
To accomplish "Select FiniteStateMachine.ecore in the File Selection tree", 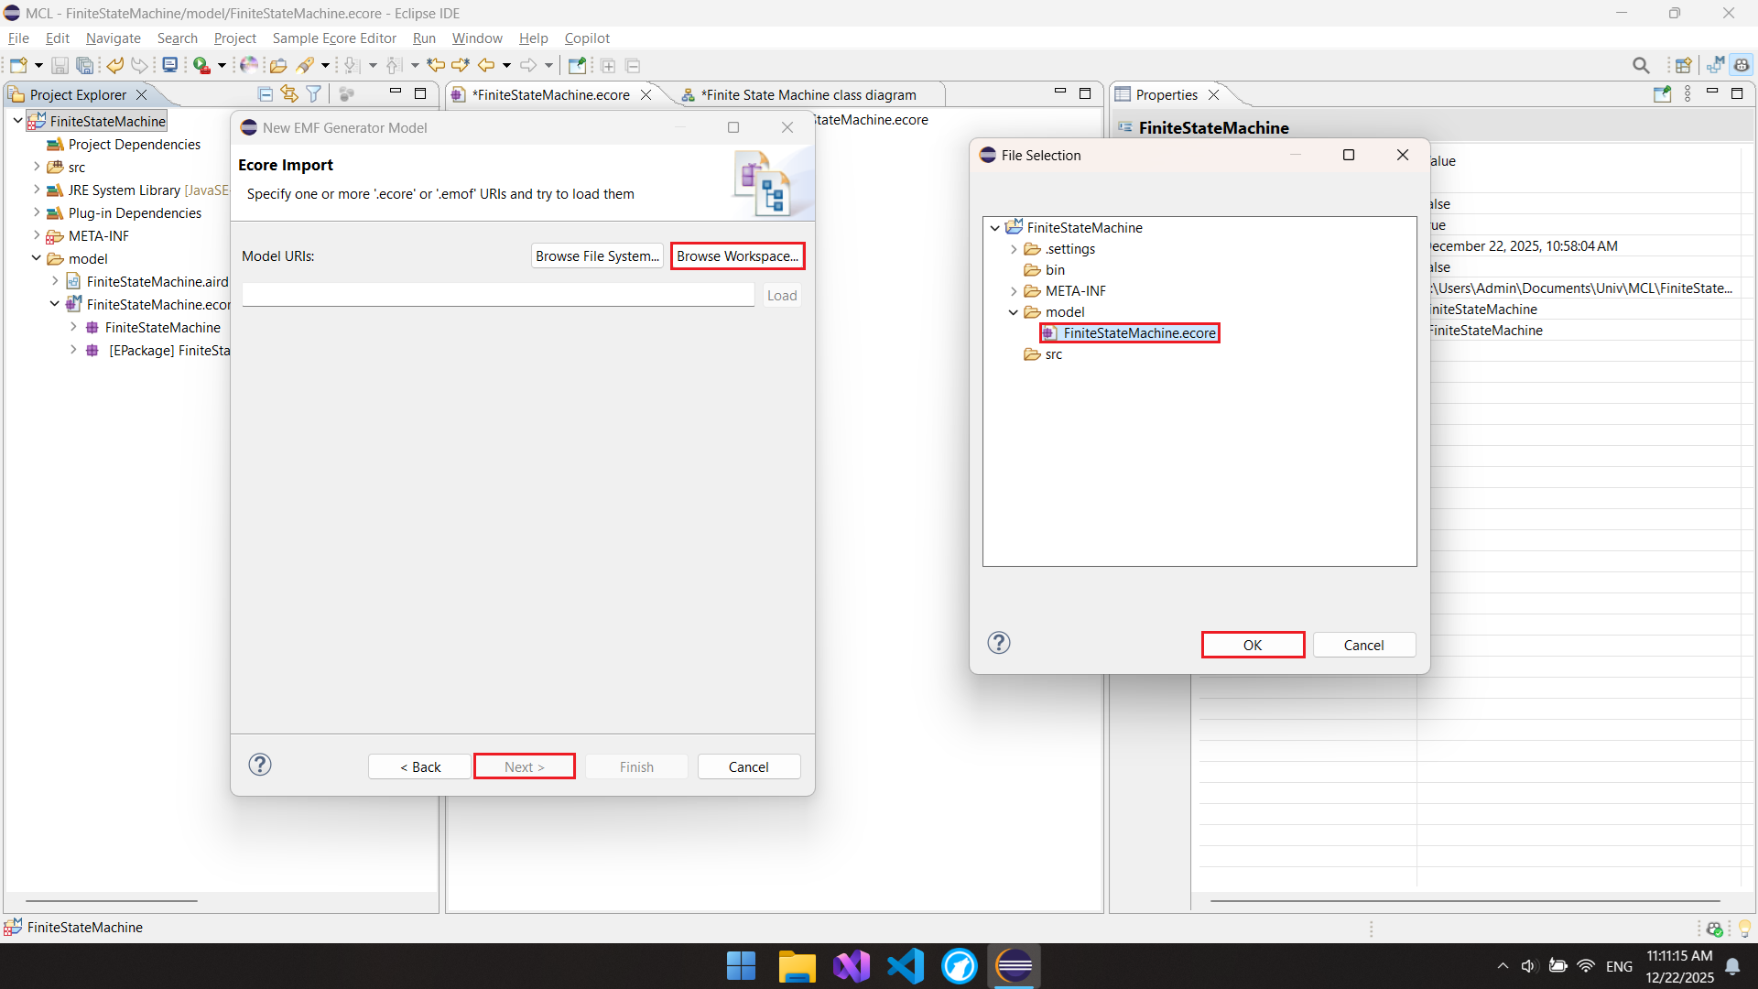I will click(x=1139, y=333).
